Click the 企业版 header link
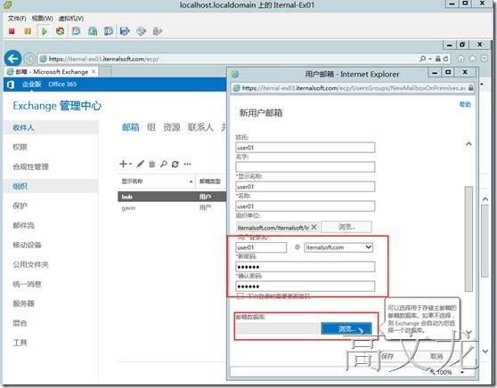 coord(32,85)
